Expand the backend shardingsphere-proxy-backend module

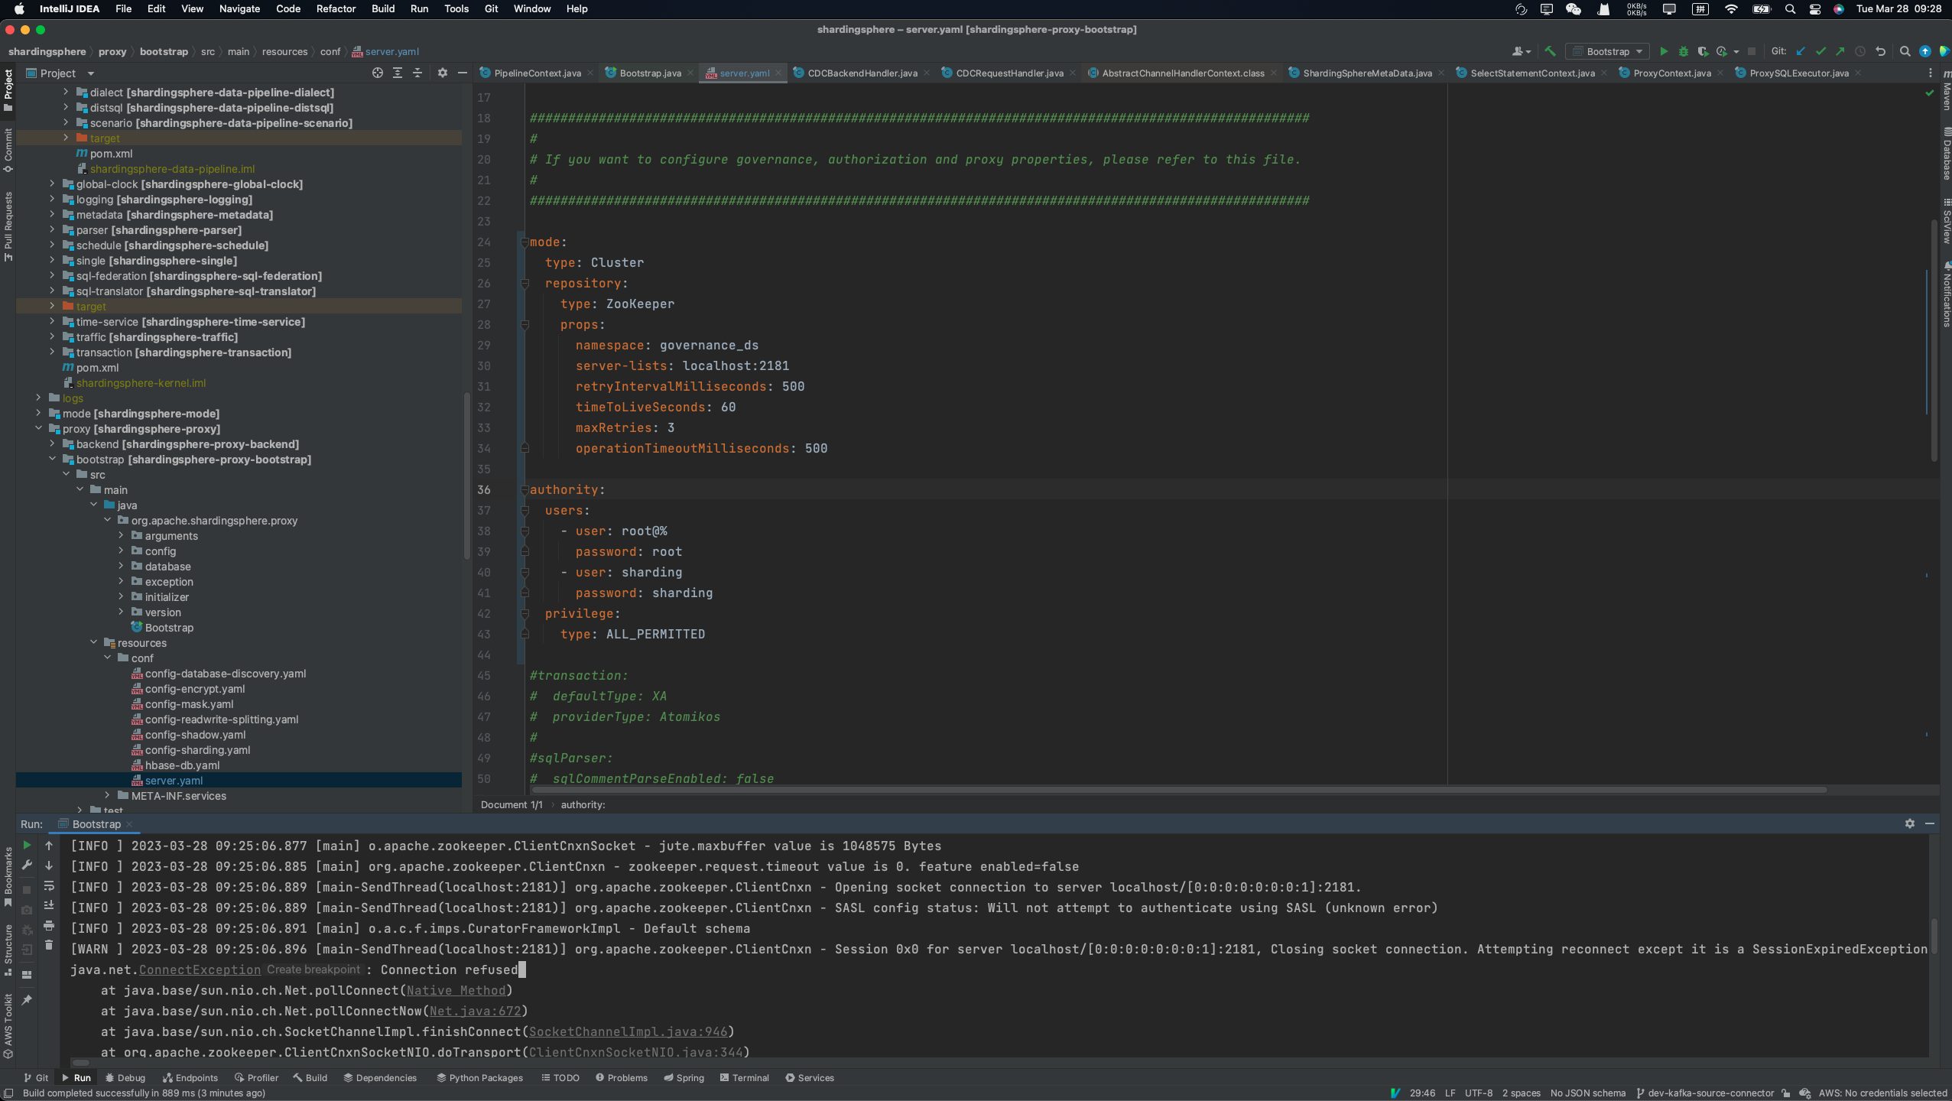tap(52, 443)
